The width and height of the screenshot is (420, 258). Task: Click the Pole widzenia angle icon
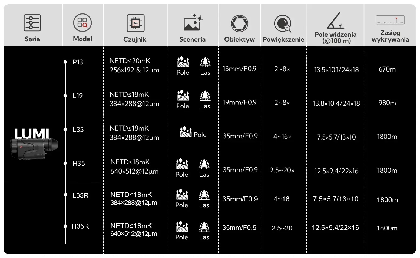point(335,21)
